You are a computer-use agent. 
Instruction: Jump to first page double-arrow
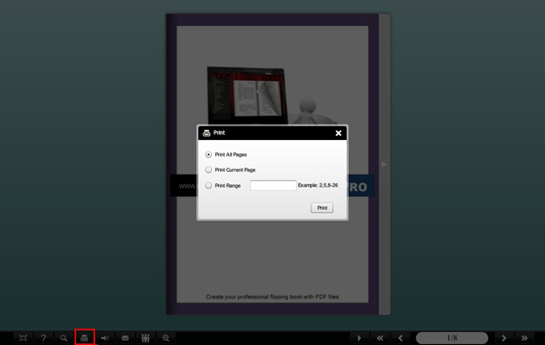coord(380,338)
